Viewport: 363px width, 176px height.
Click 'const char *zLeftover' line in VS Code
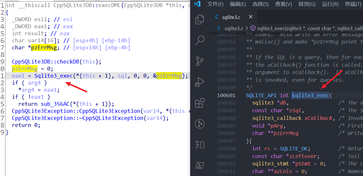coord(286,156)
